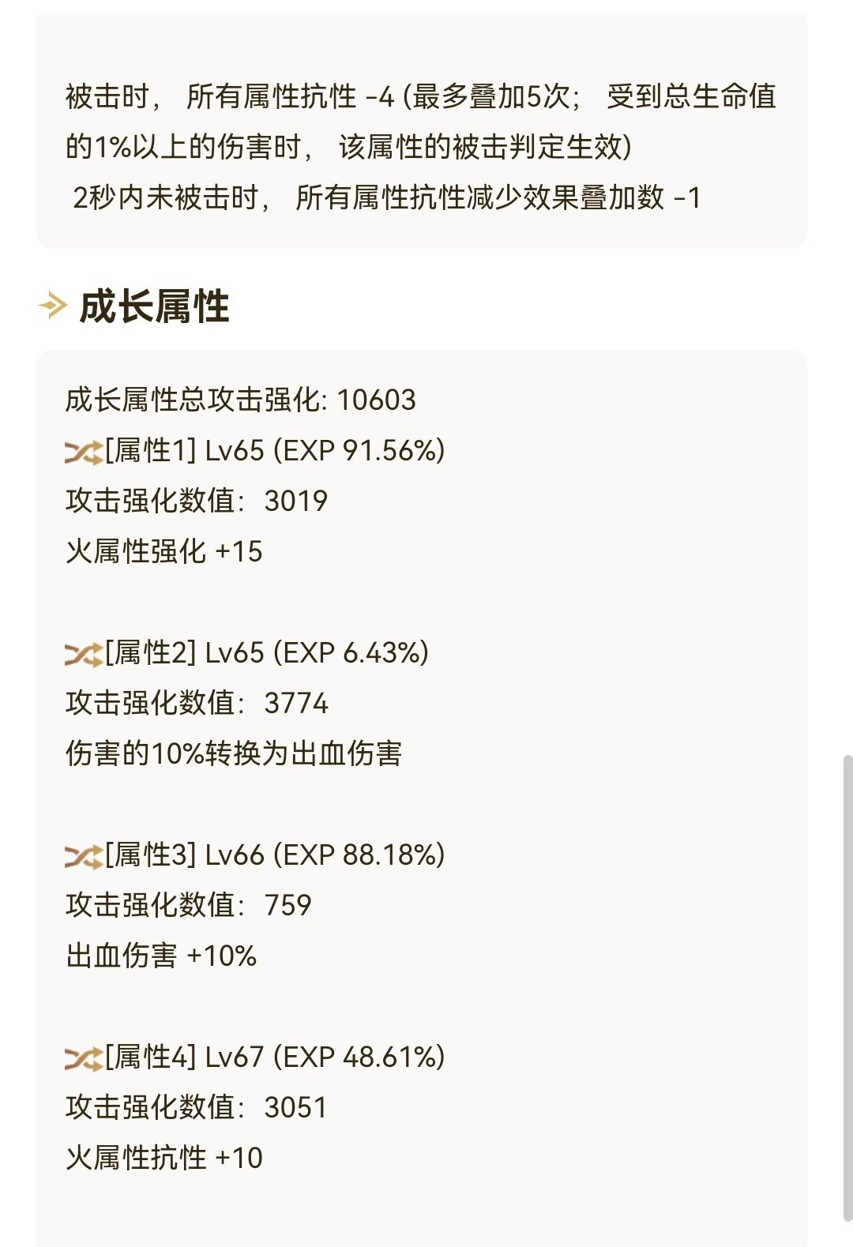Click the shuffle icon beside 属性1
The height and width of the screenshot is (1247, 853).
84,453
